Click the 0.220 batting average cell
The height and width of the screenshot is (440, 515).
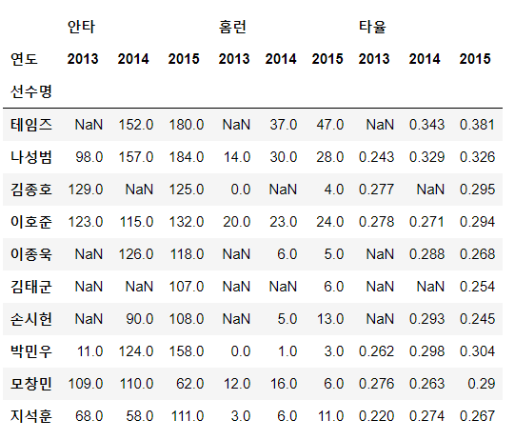click(x=376, y=416)
